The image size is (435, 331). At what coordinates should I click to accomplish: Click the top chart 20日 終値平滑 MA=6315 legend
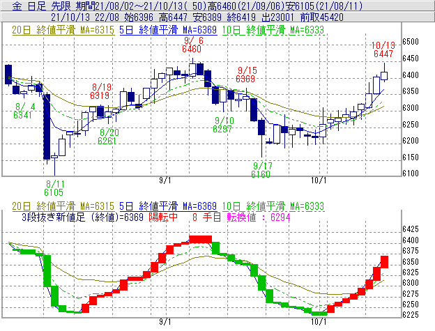tap(63, 30)
